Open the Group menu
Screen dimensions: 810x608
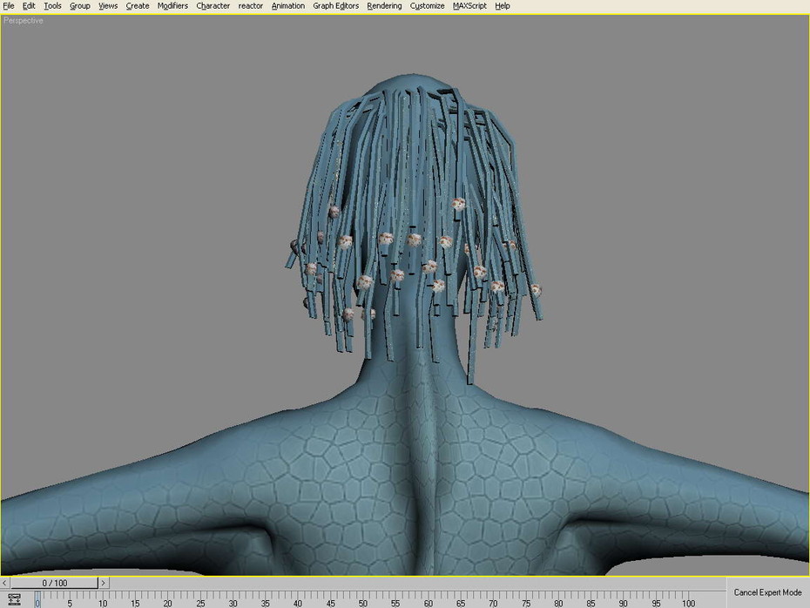click(79, 6)
